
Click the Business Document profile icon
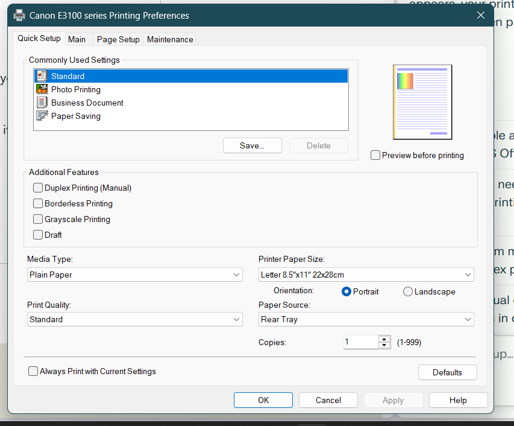click(x=42, y=103)
